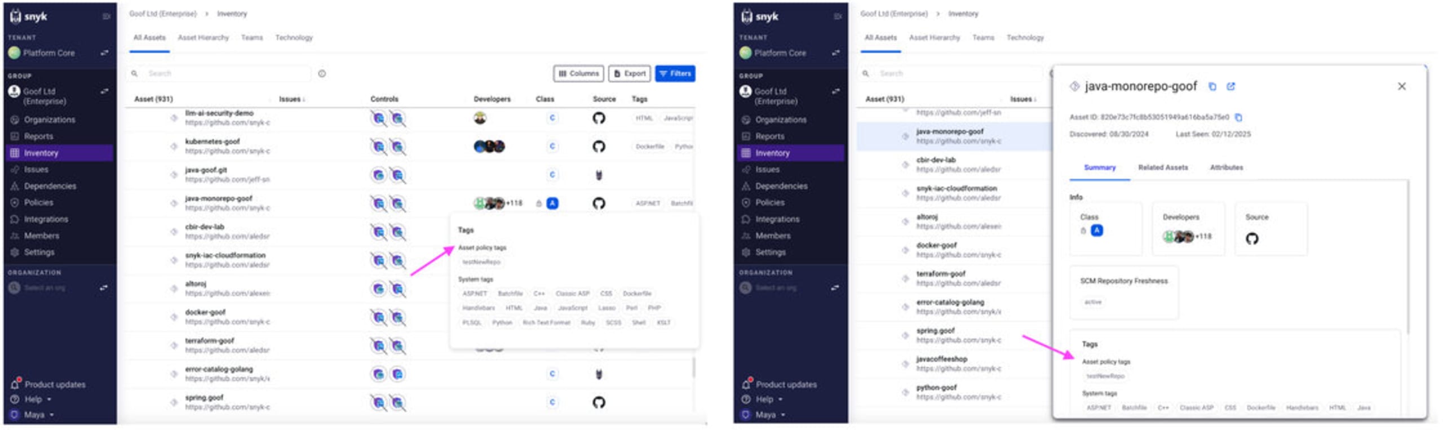Image resolution: width=1443 pixels, height=430 pixels.
Task: Click HTML tag on llm-ai-security-demo row
Action: pos(644,118)
